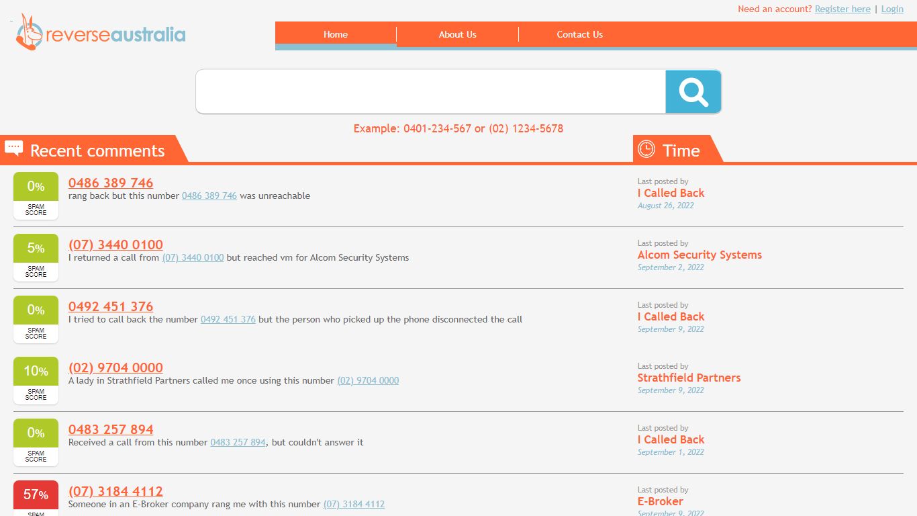Click the Time column heading
Image resolution: width=917 pixels, height=516 pixels.
[681, 150]
